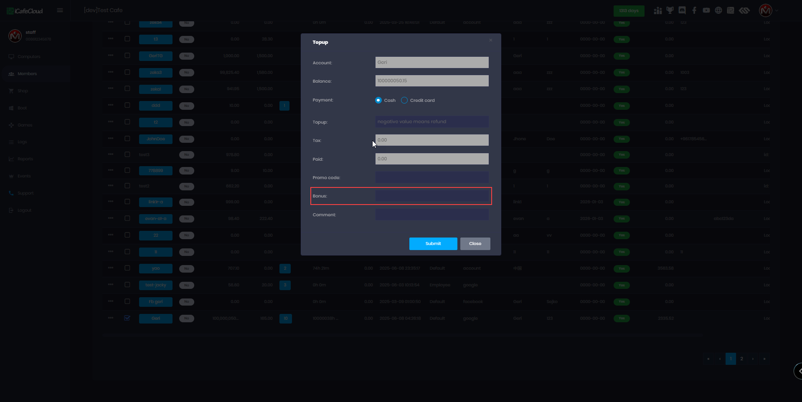Screen dimensions: 802x402
Task: Click the gray Close button in dialog
Action: (475, 244)
